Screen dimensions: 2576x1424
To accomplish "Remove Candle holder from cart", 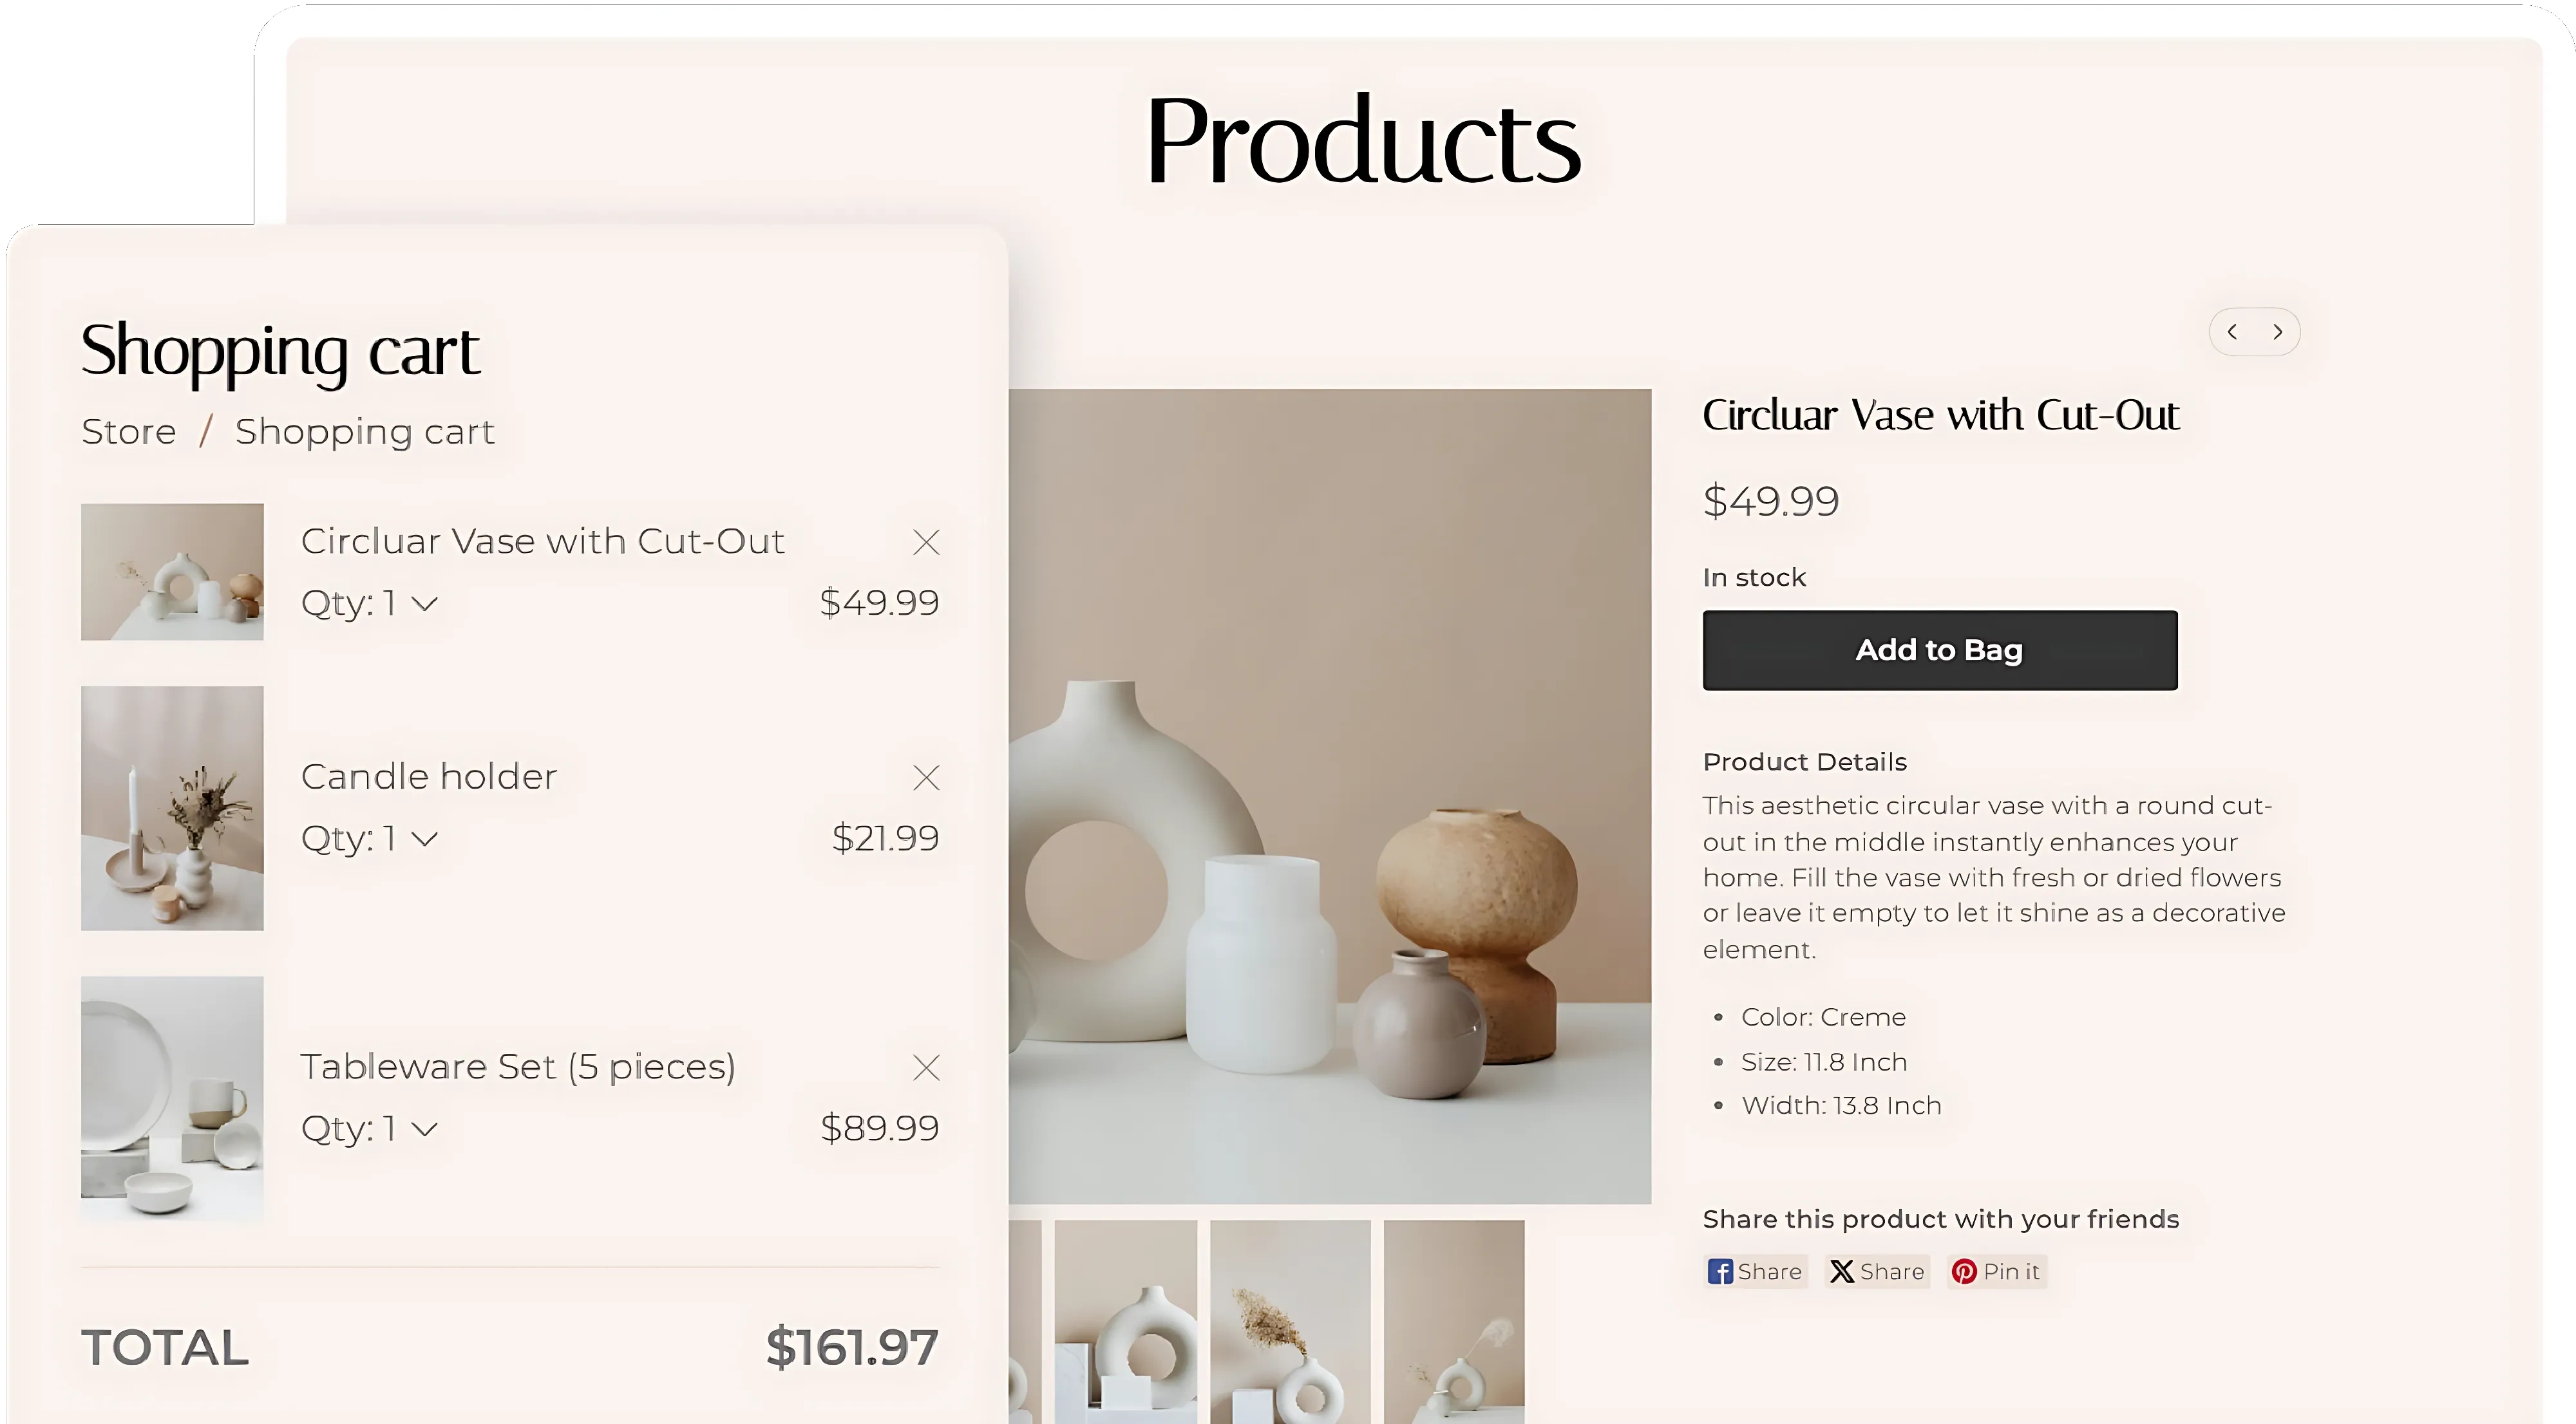I will tap(926, 778).
